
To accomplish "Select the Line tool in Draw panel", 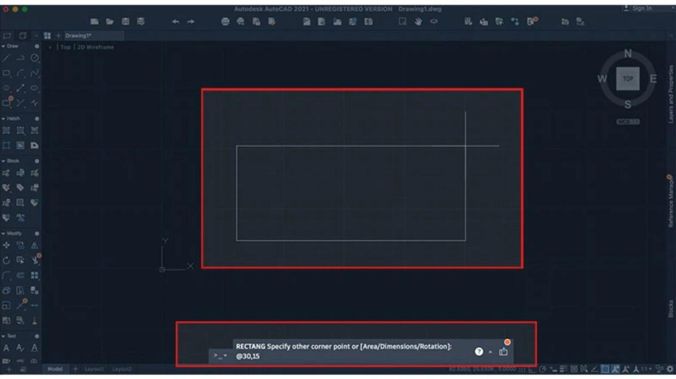I will point(6,58).
